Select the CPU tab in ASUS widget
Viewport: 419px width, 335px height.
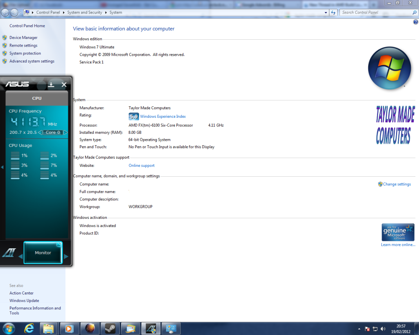(37, 98)
